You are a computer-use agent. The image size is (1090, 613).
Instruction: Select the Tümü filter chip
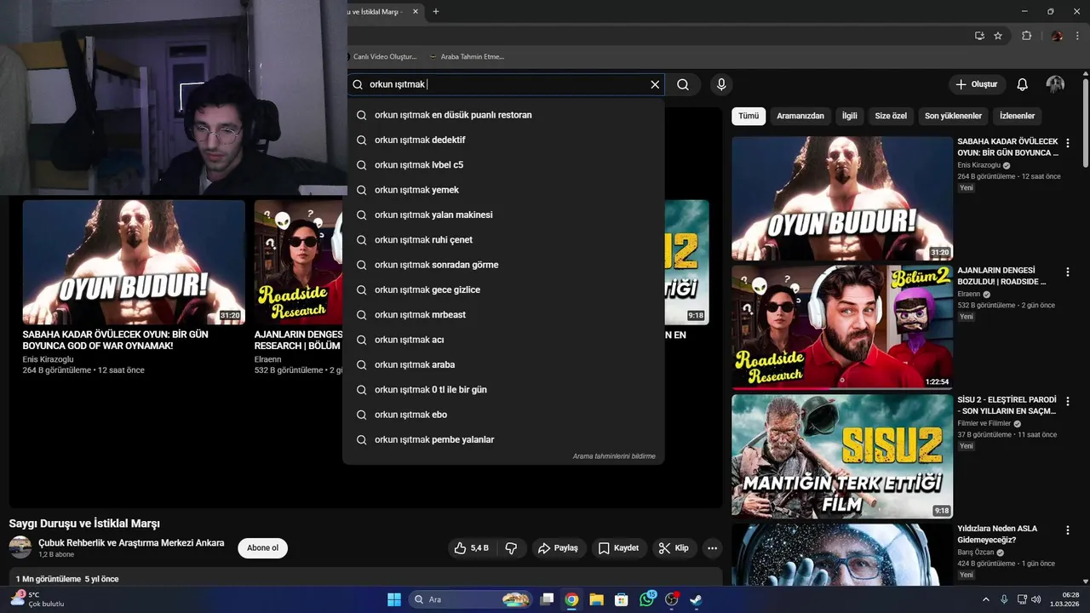point(749,116)
